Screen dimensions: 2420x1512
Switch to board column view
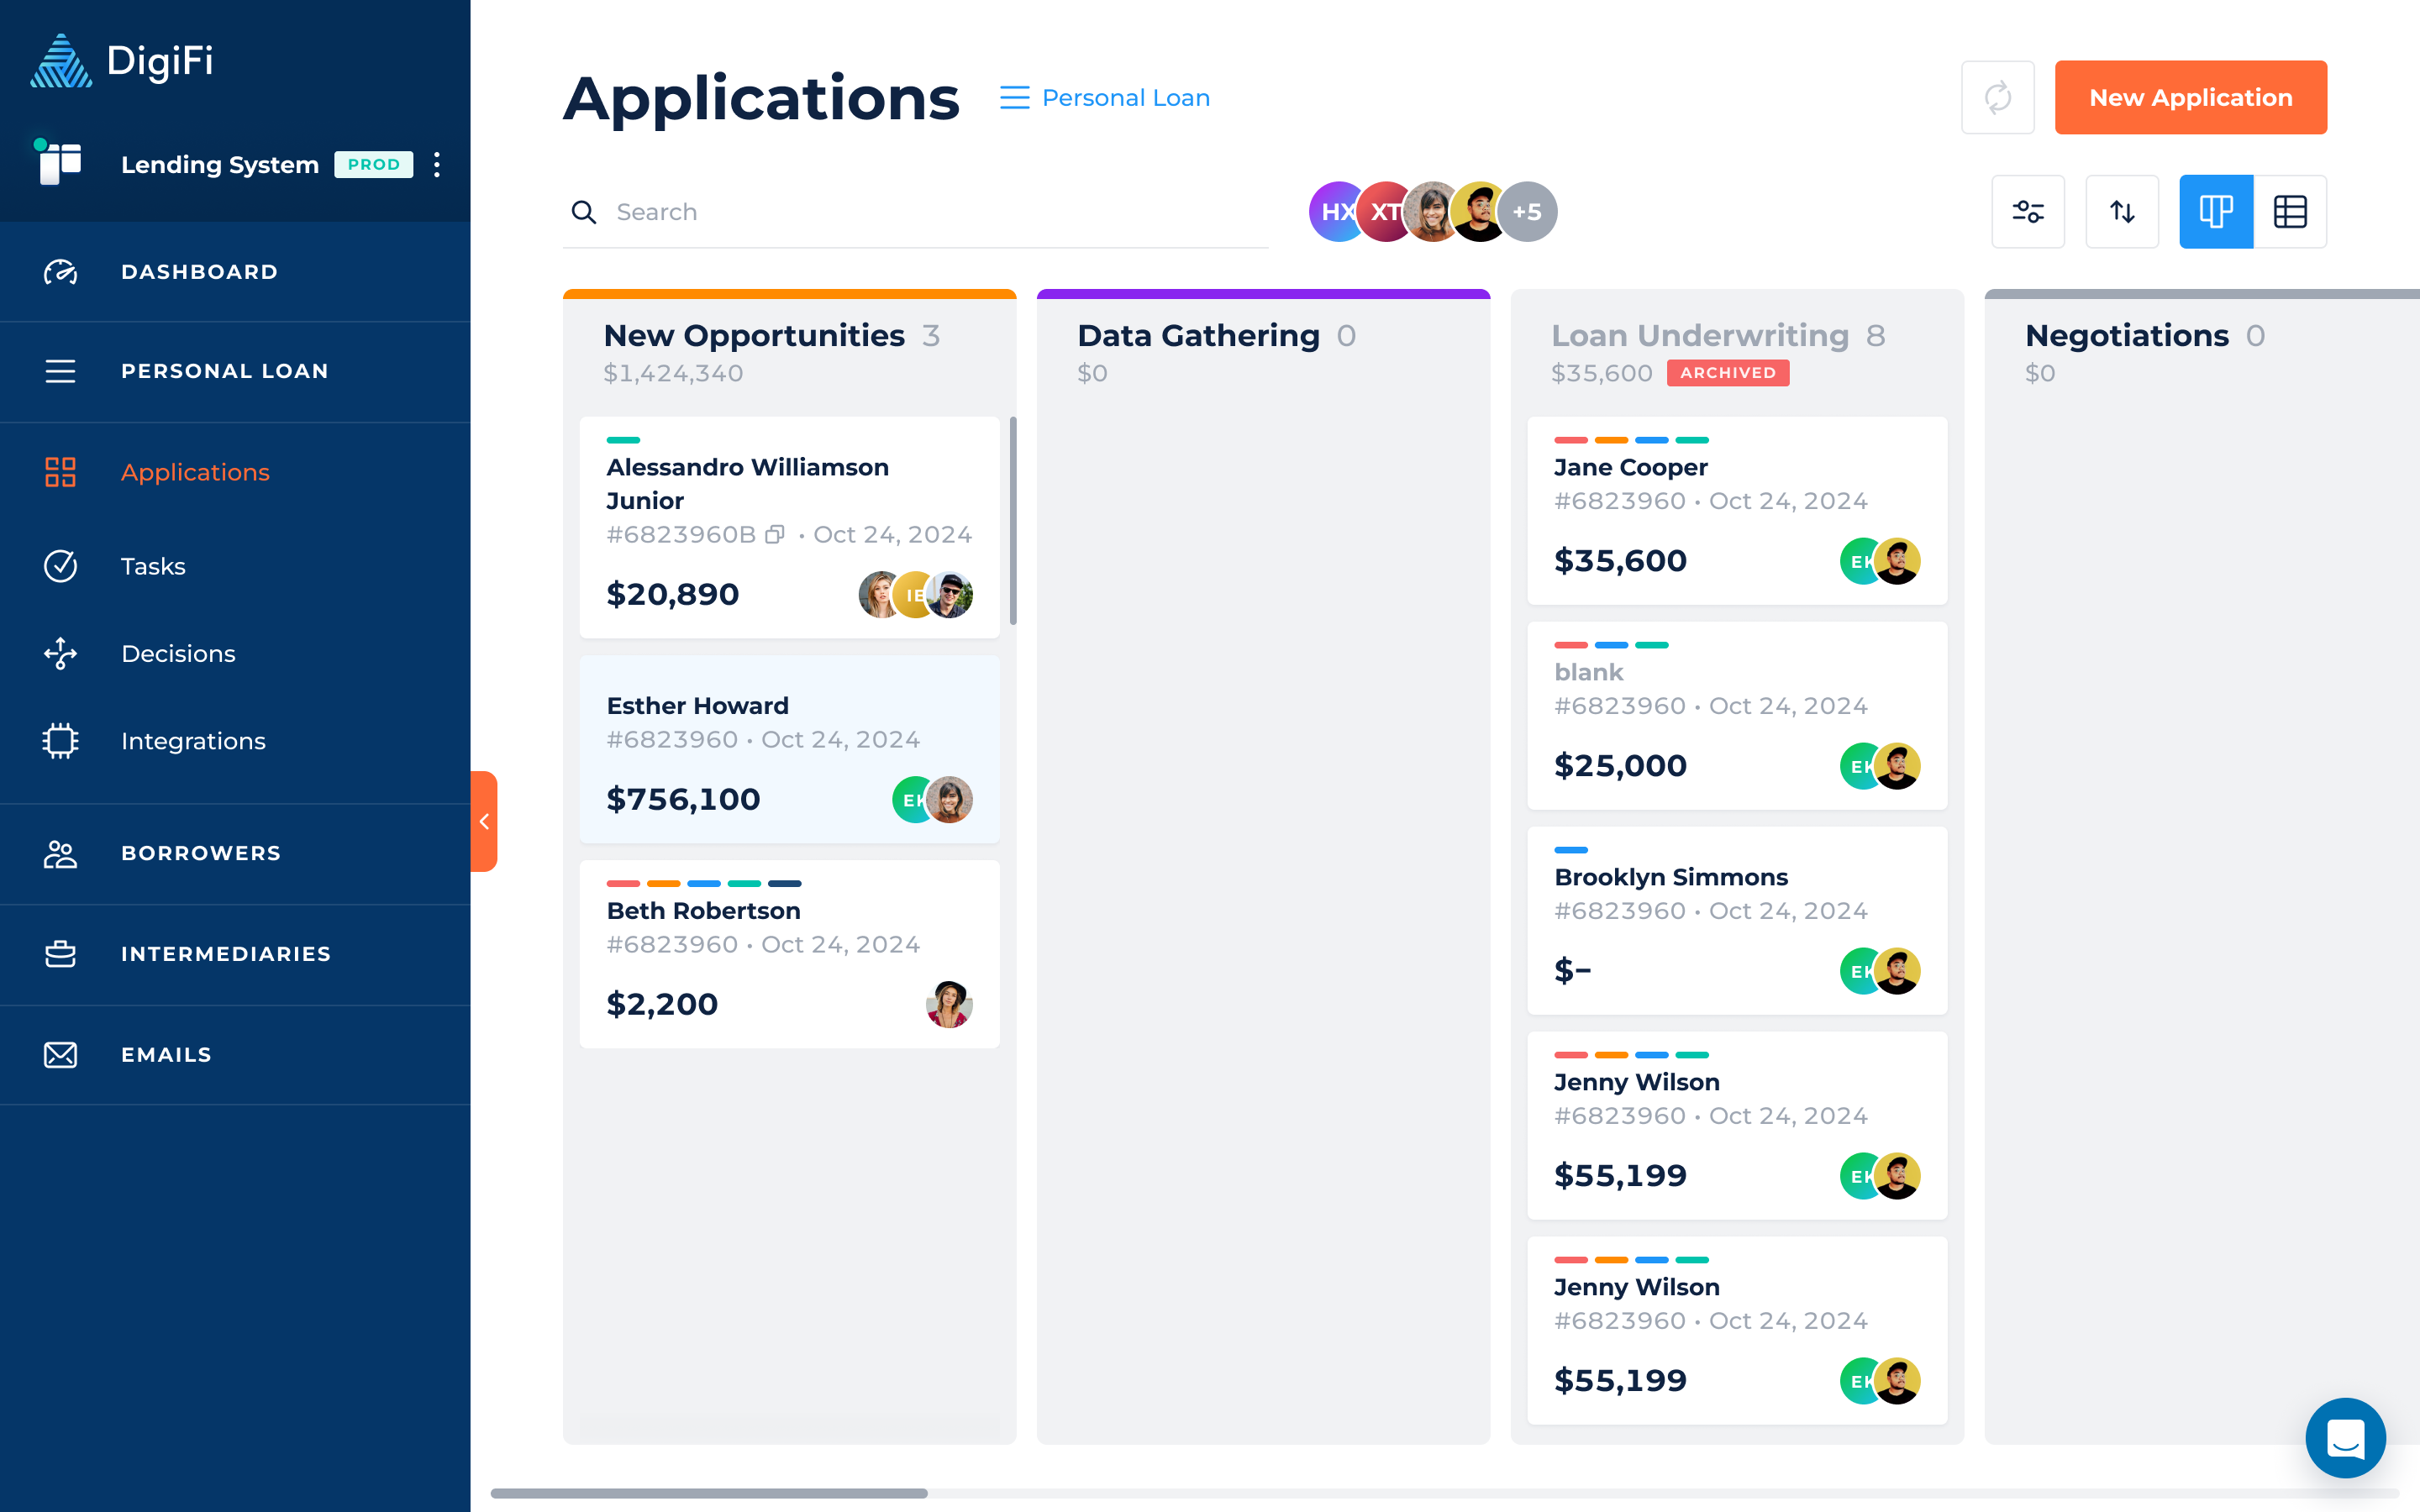[x=2215, y=212]
